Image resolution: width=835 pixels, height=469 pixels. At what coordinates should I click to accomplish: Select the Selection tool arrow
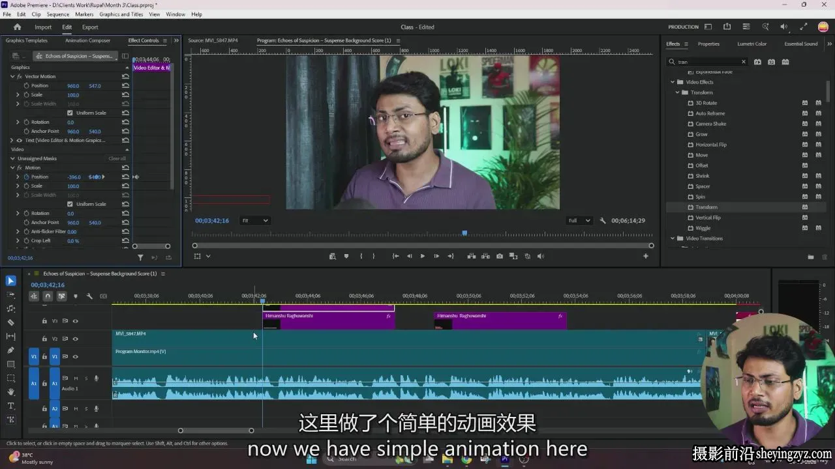click(10, 281)
